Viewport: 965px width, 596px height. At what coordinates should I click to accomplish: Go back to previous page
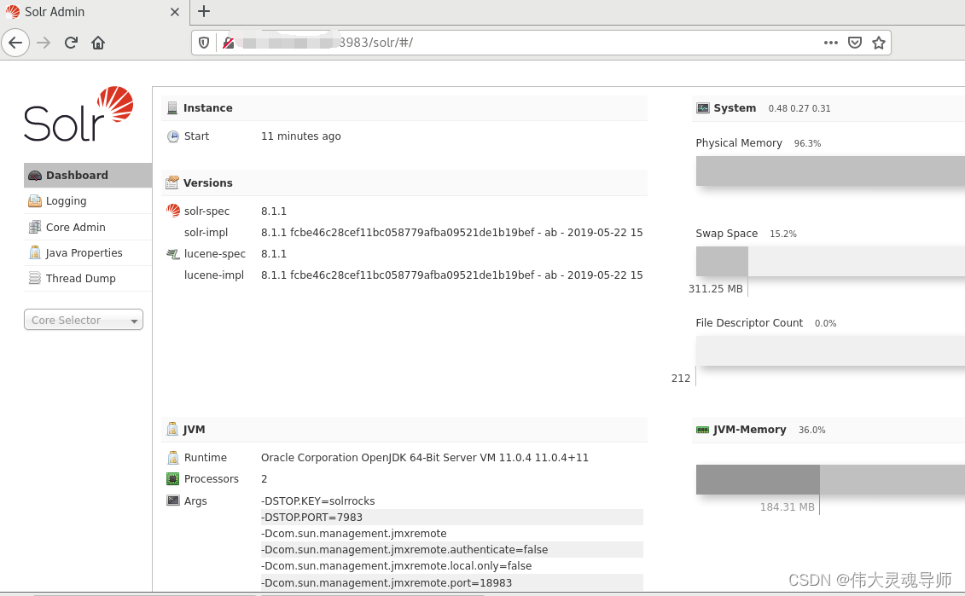coord(15,43)
